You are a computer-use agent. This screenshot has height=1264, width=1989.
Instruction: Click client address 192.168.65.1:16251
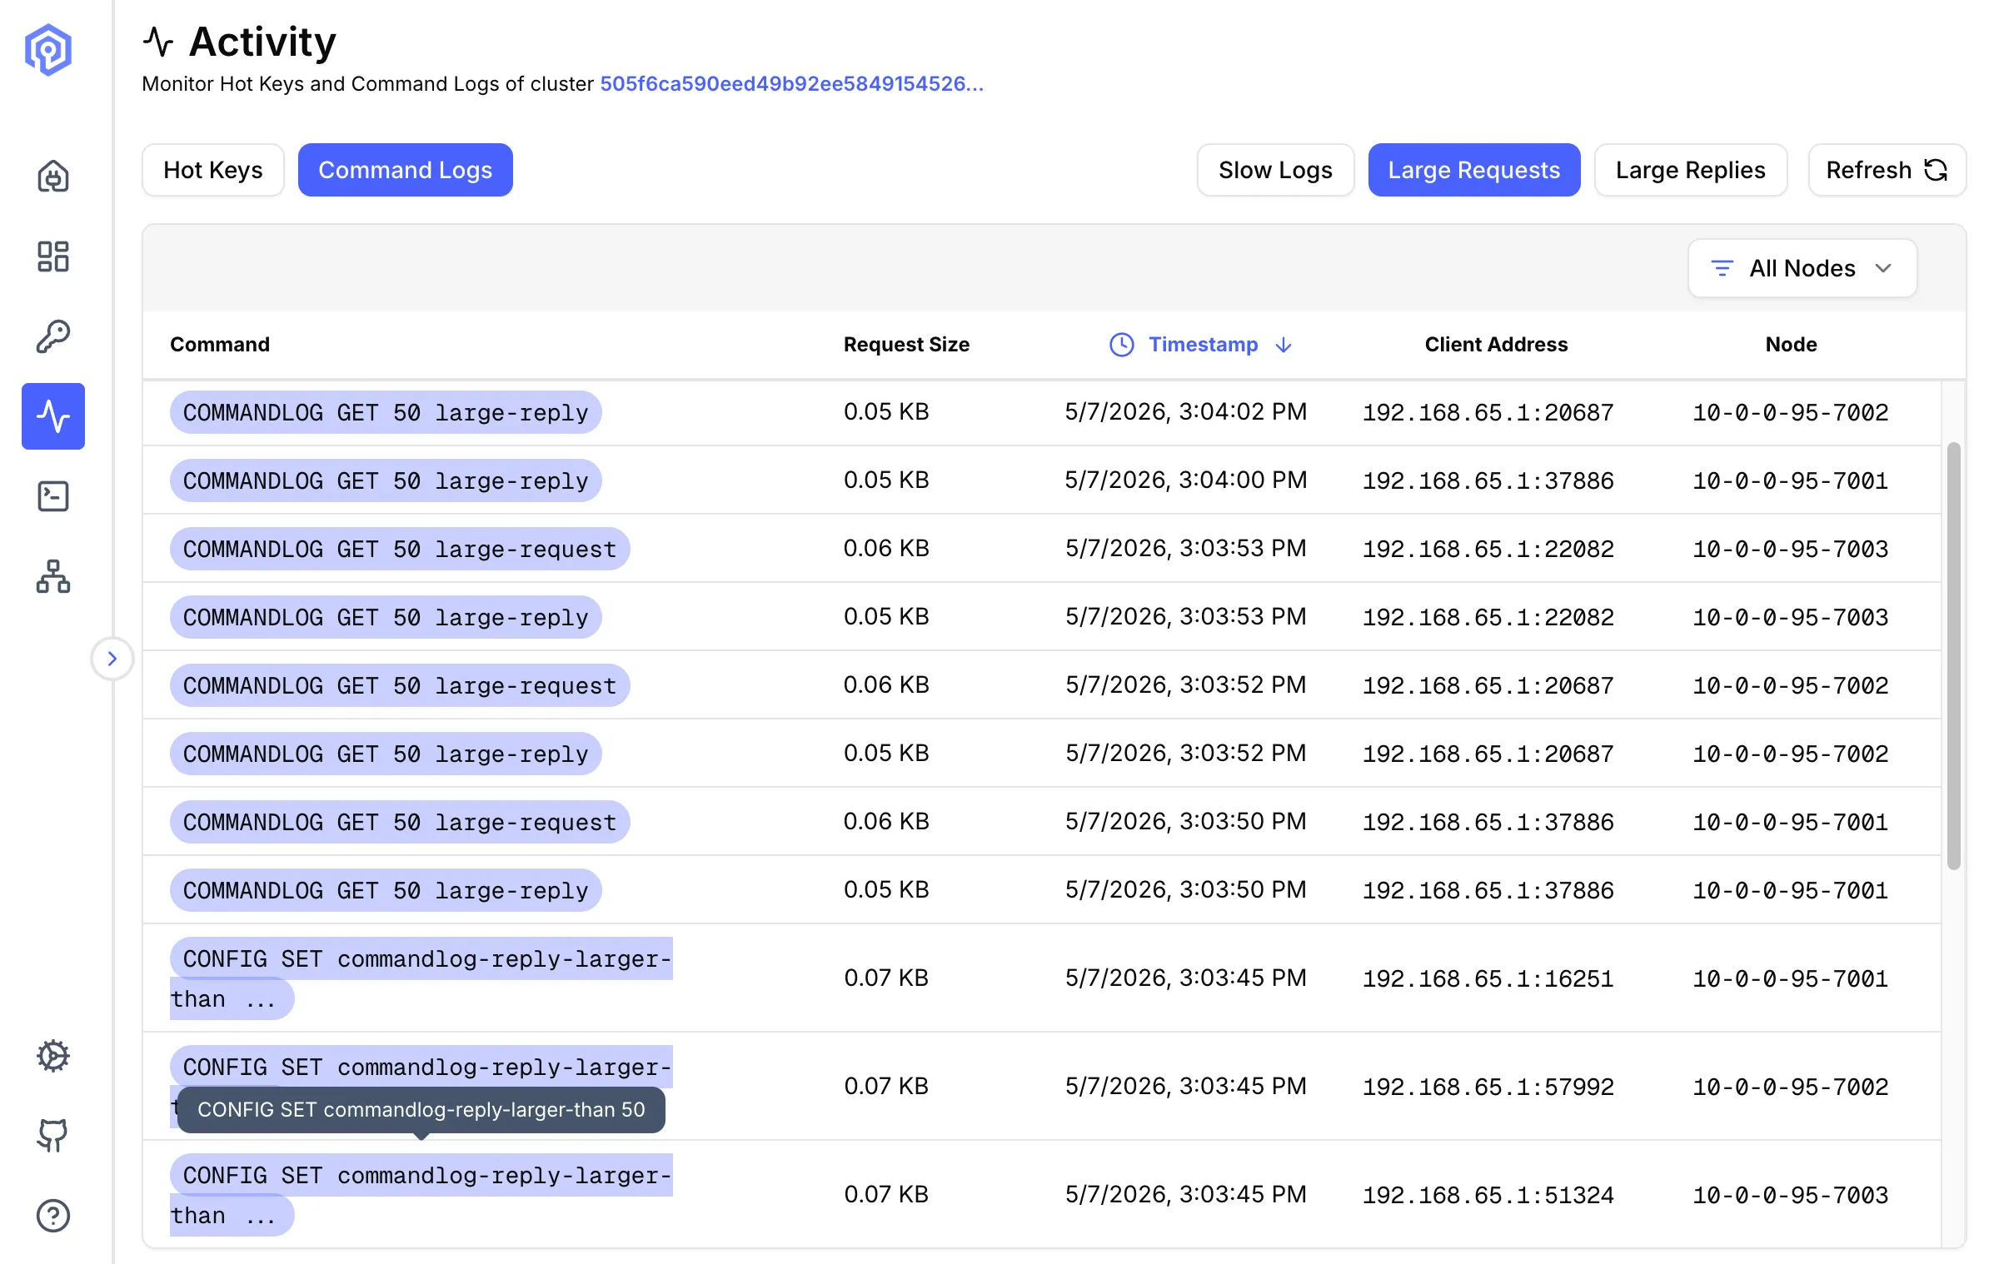[1488, 978]
